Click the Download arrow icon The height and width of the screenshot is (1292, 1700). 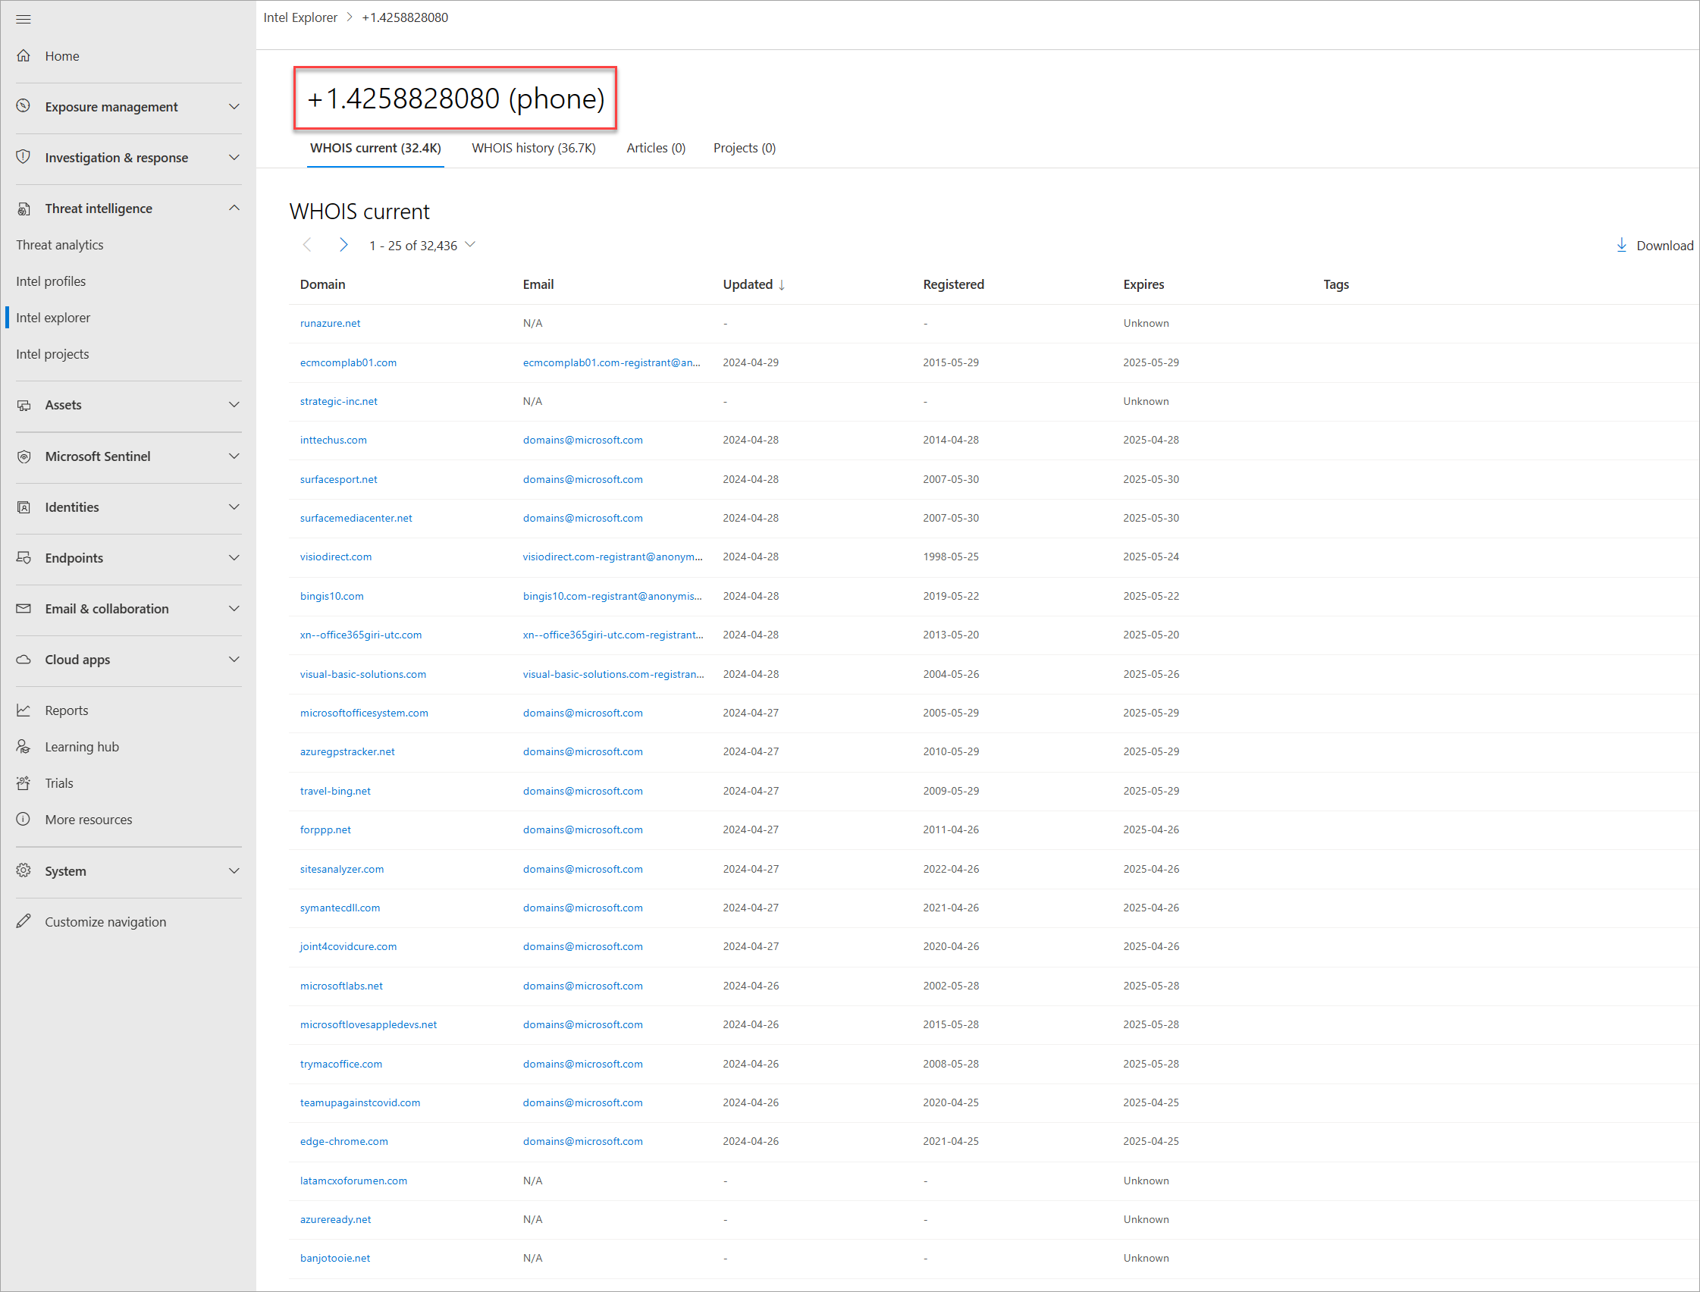pyautogui.click(x=1621, y=245)
